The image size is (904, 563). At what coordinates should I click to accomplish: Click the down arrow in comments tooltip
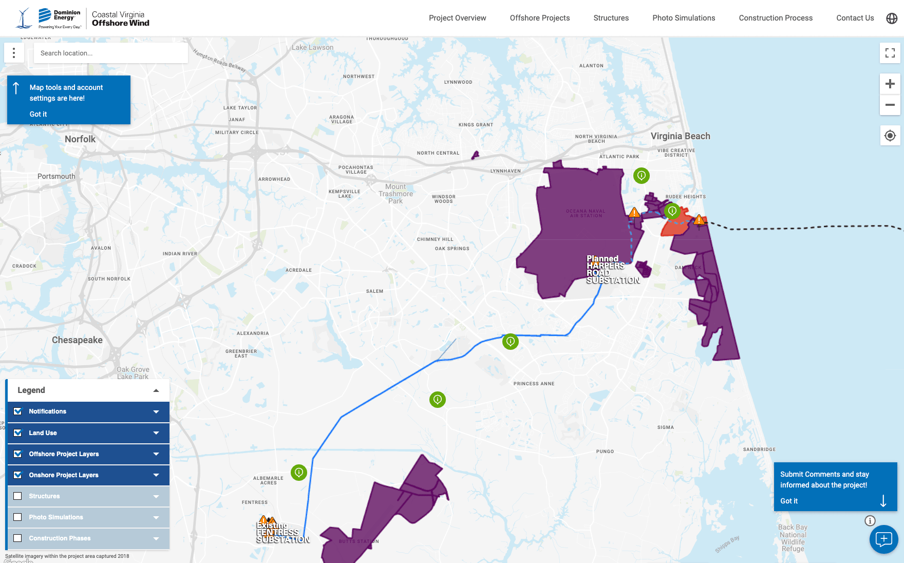[883, 501]
